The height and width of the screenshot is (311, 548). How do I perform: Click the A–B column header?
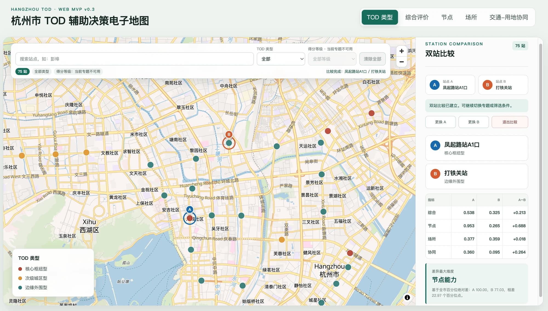(x=522, y=200)
